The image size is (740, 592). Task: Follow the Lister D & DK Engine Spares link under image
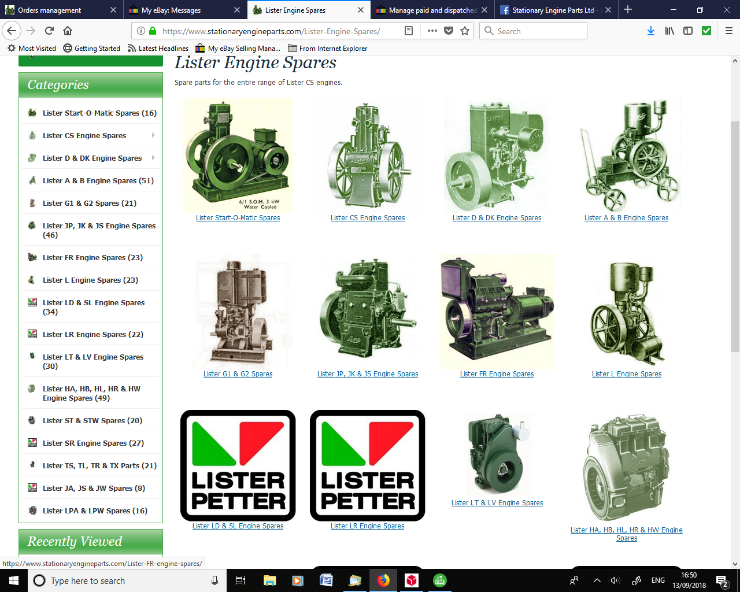497,218
